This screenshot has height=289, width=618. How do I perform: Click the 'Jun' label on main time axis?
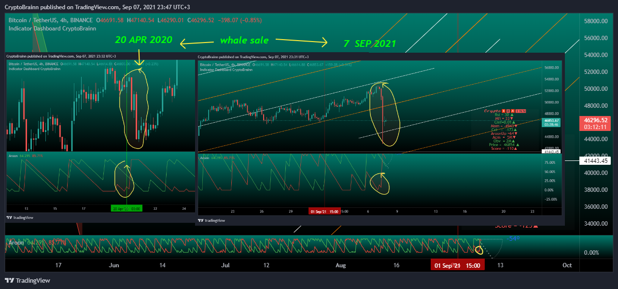coord(114,265)
